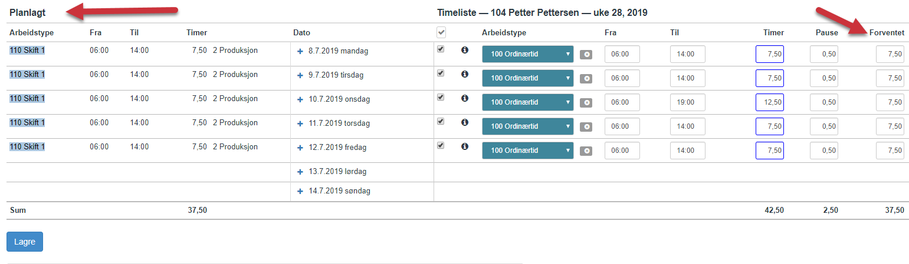Toggle the select-all checkbox in the header
909x264 pixels.
(x=441, y=32)
